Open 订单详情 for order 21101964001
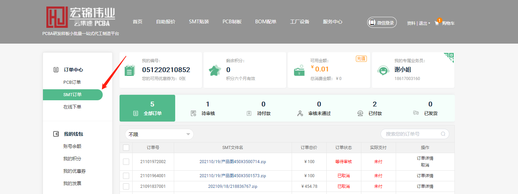 pos(425,176)
